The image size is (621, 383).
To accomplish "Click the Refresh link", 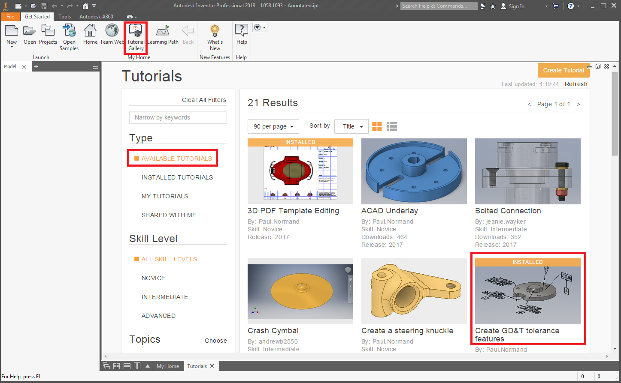I will (x=576, y=84).
